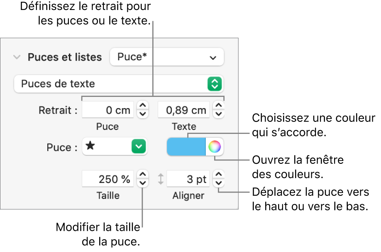Open the color wheel picker

[215, 147]
